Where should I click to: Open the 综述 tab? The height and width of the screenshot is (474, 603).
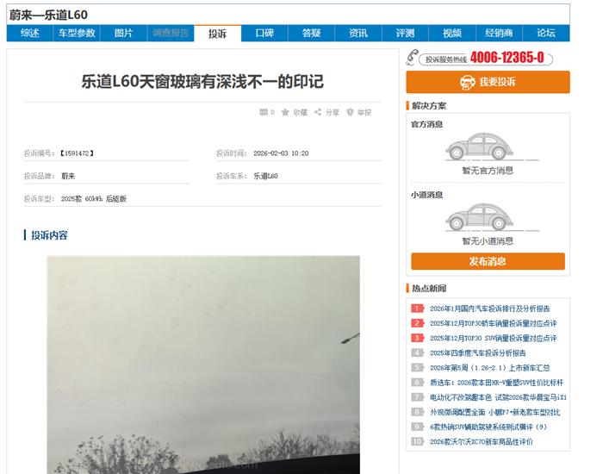point(29,33)
